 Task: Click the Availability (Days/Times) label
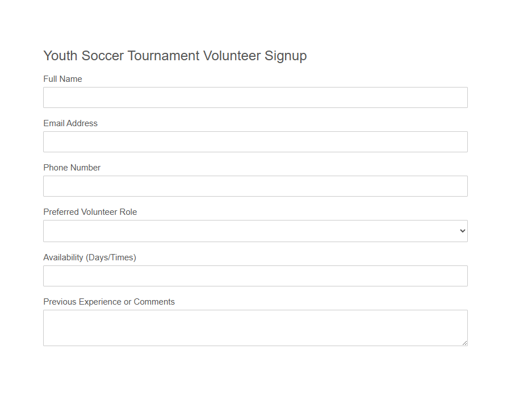pos(90,257)
